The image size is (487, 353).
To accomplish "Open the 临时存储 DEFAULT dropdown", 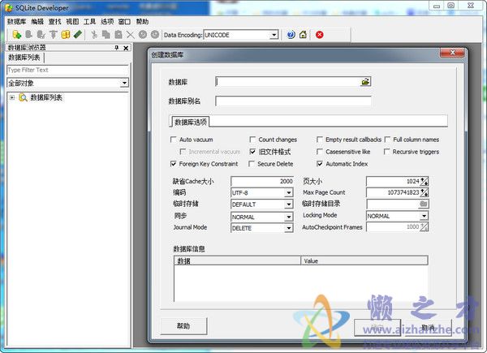I will click(x=288, y=204).
